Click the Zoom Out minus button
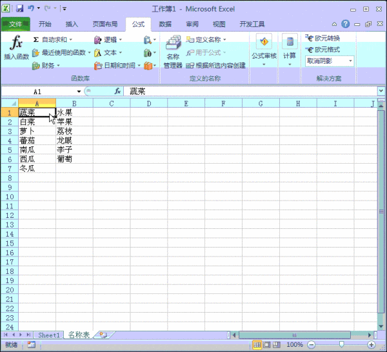Viewport: 387px width, 352px height. [x=312, y=345]
